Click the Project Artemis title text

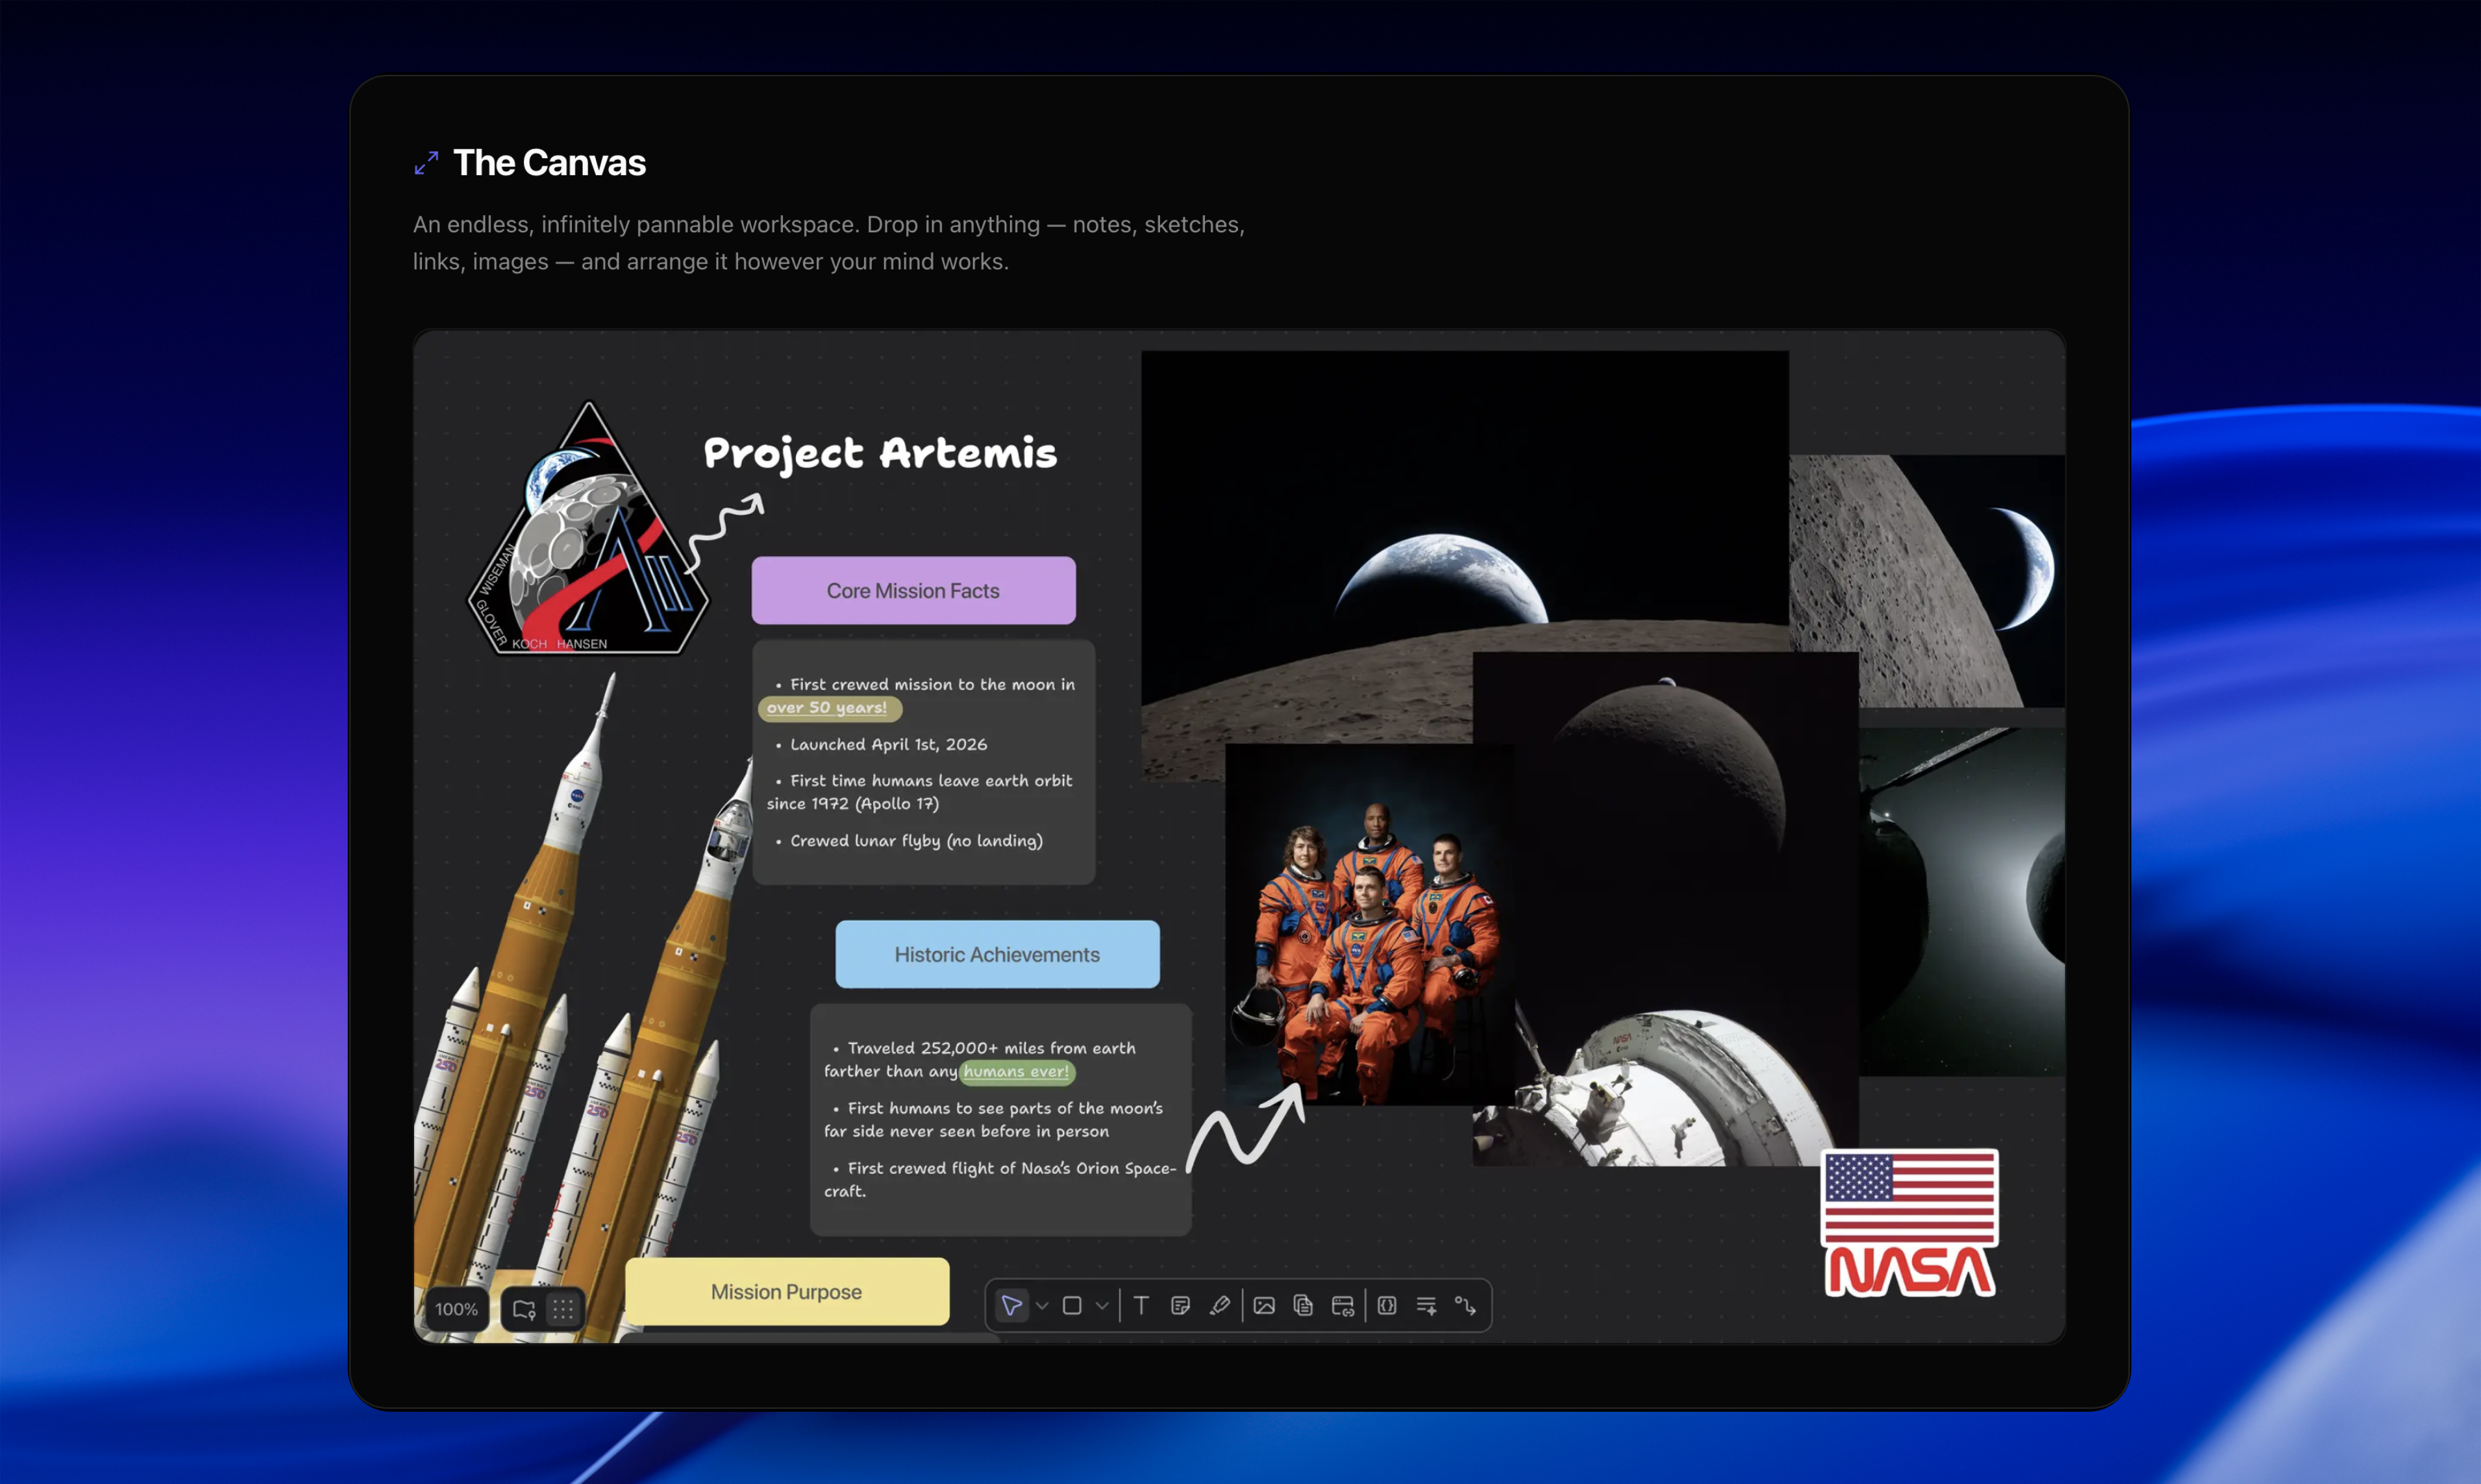point(881,453)
